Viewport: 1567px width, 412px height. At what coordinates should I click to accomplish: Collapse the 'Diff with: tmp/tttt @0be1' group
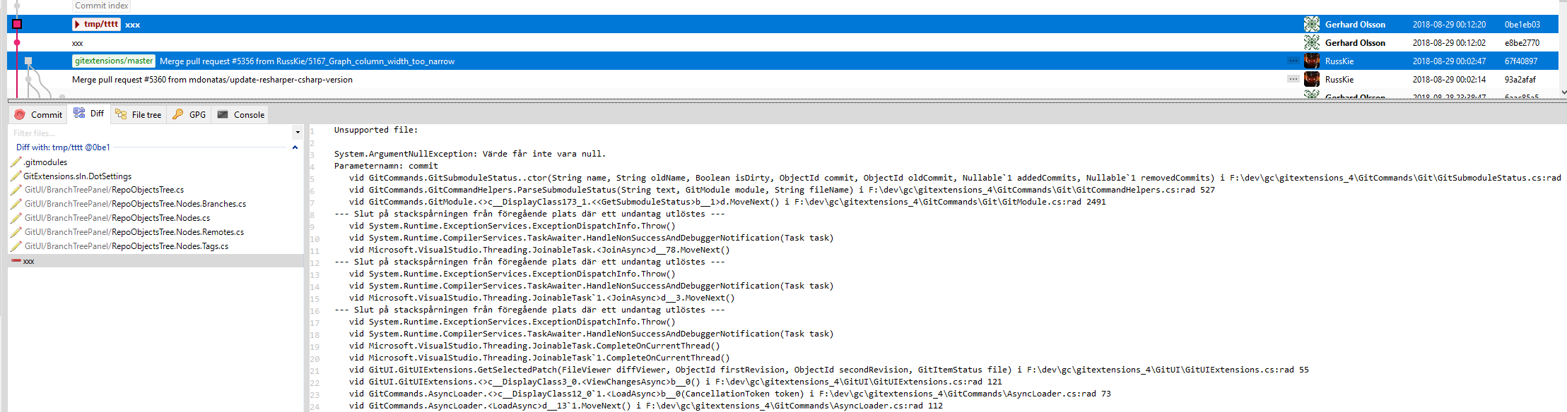click(x=295, y=147)
